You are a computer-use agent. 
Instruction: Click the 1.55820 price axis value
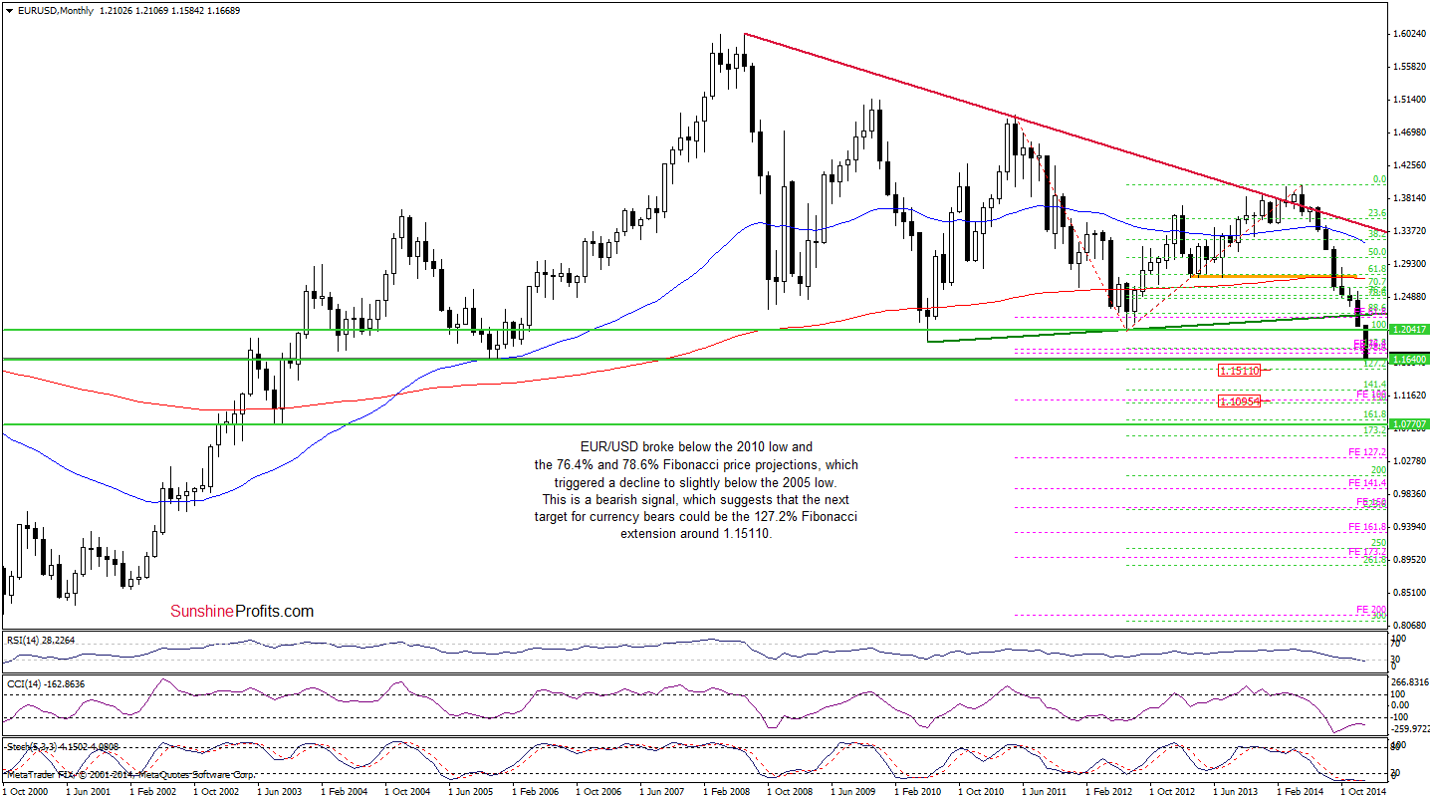[x=1409, y=67]
